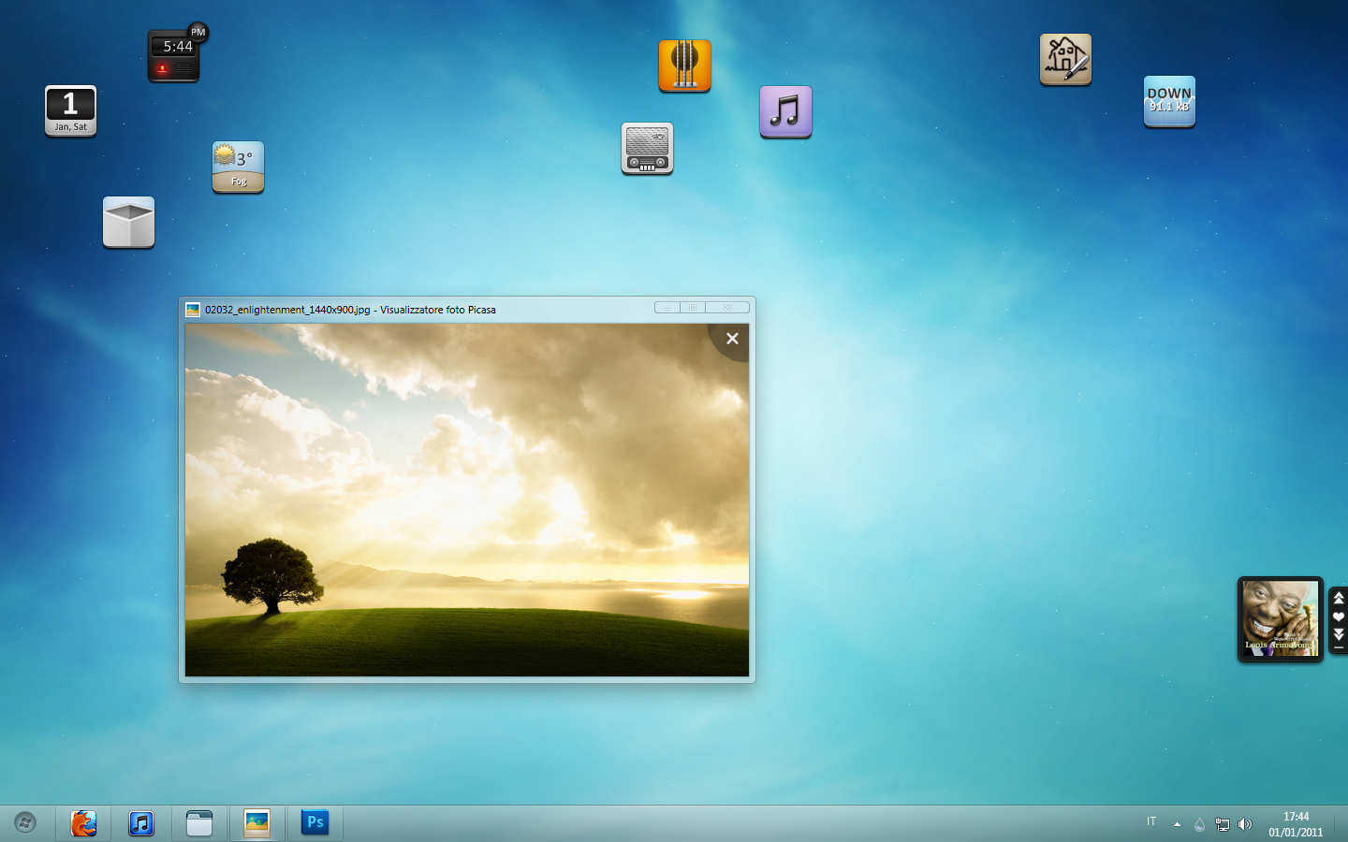
Task: Click the Show desktop strip
Action: coord(1341,824)
